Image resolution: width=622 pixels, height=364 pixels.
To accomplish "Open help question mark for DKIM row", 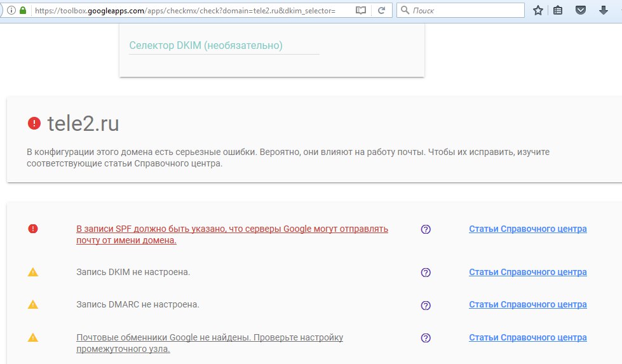I will pyautogui.click(x=426, y=273).
